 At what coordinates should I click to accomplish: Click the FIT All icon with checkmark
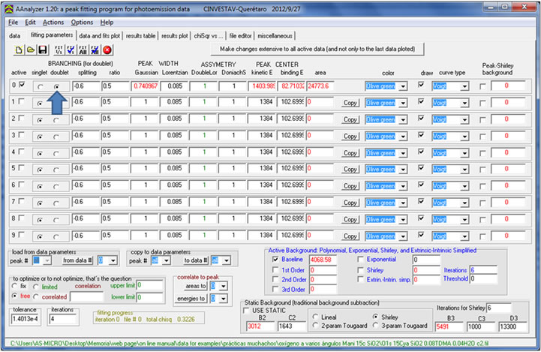[x=95, y=50]
